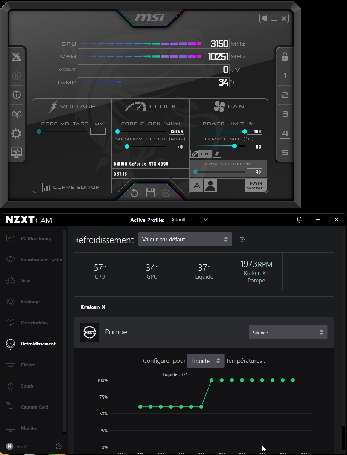The width and height of the screenshot is (347, 455).
Task: Open MSI Afterburner OC Scanner
Action: pyautogui.click(x=17, y=115)
